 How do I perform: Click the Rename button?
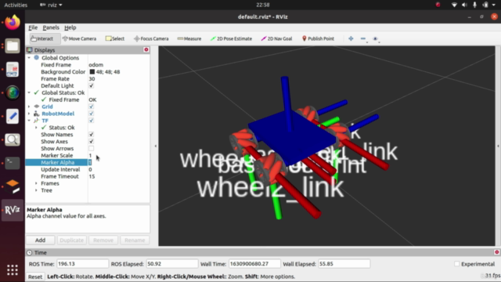pos(135,240)
